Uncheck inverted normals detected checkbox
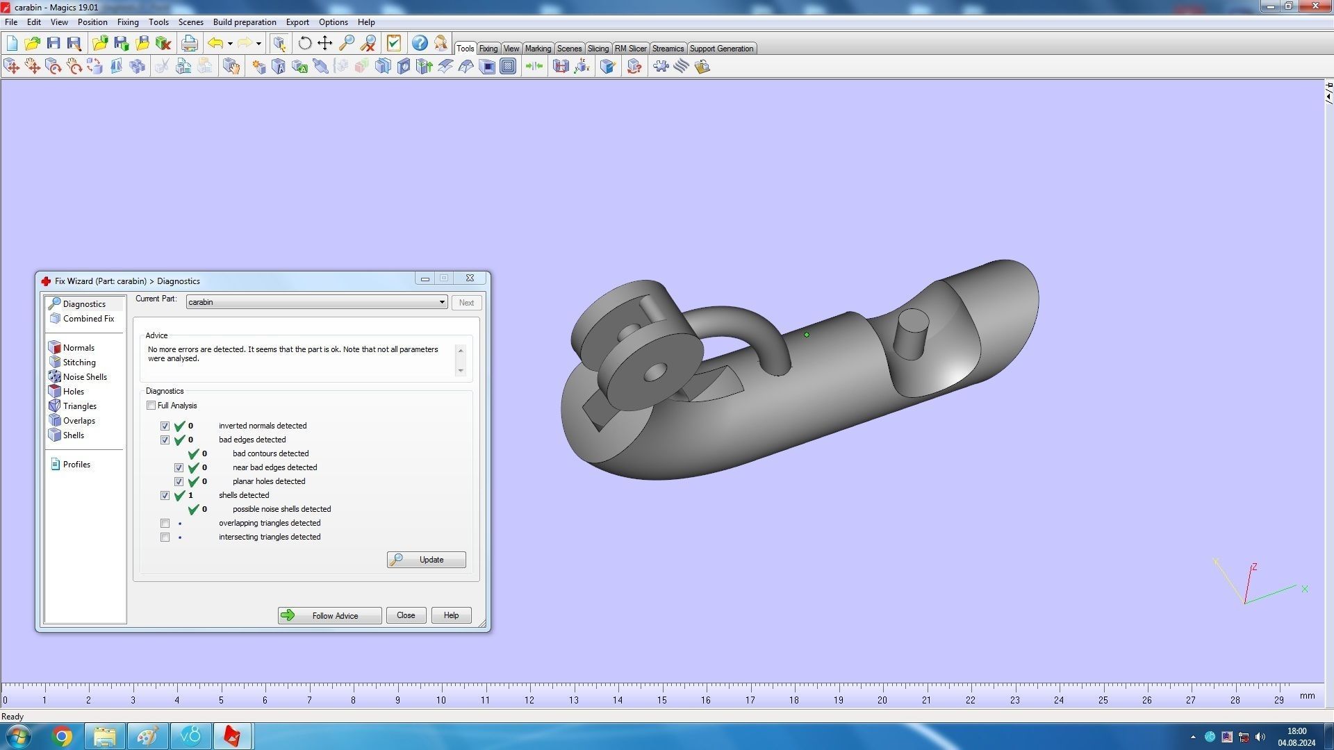The image size is (1334, 750). pos(165,426)
